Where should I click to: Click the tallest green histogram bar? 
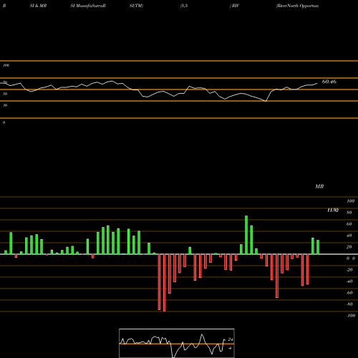pyautogui.click(x=246, y=235)
